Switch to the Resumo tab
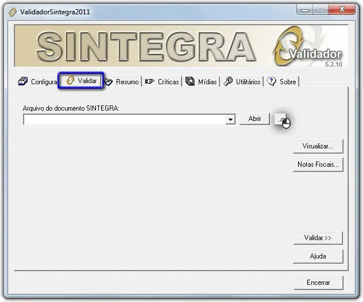Screen dimensions: 363x302 pos(122,81)
